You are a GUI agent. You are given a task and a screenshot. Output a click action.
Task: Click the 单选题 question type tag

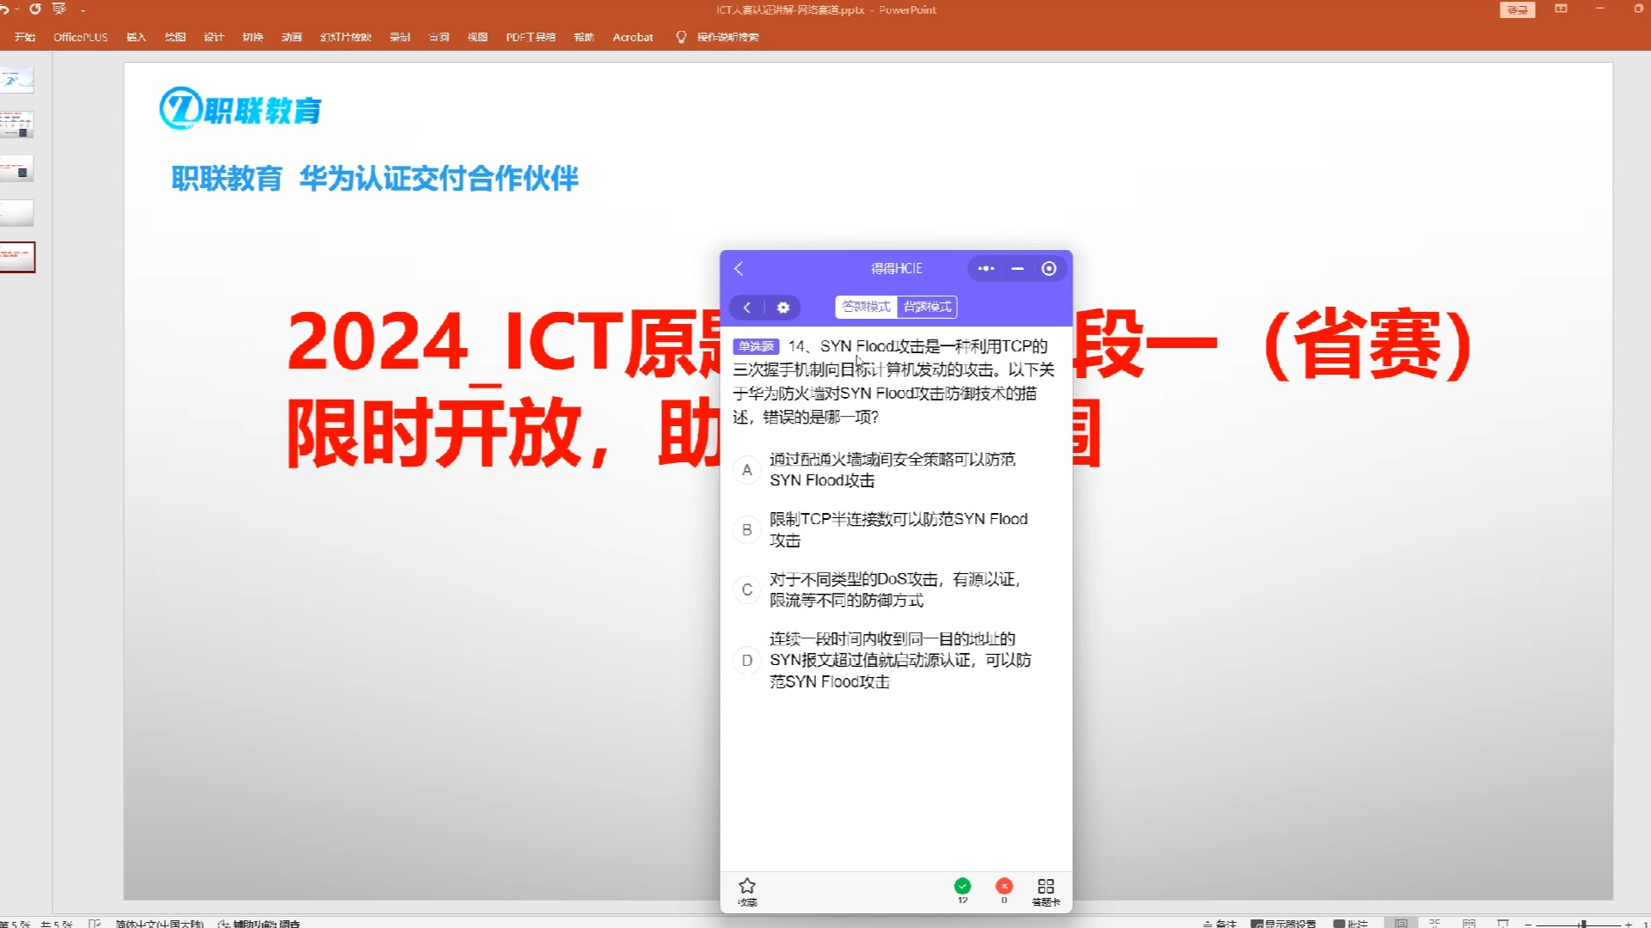pyautogui.click(x=756, y=346)
